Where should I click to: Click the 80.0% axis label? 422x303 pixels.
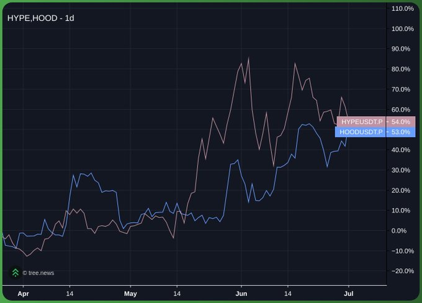pyautogui.click(x=401, y=69)
